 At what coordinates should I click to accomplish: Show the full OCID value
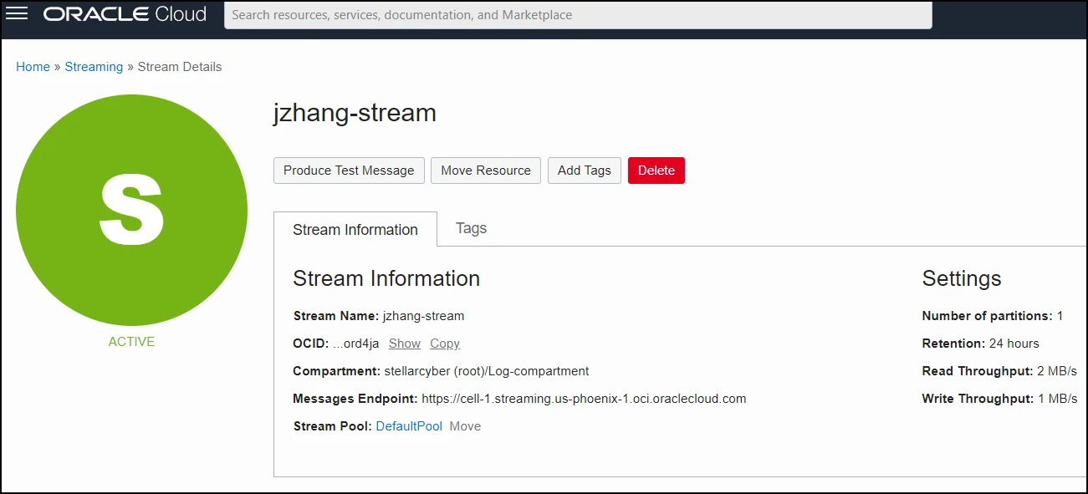405,344
